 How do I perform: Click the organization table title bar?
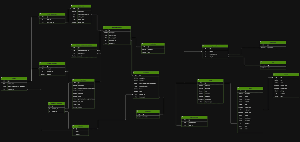[x=273, y=42]
